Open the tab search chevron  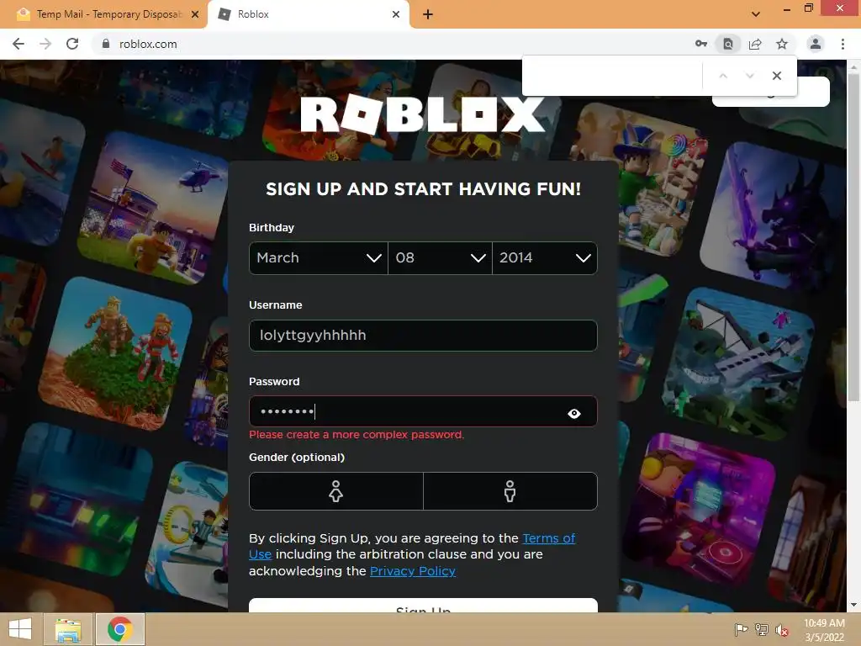tap(756, 14)
